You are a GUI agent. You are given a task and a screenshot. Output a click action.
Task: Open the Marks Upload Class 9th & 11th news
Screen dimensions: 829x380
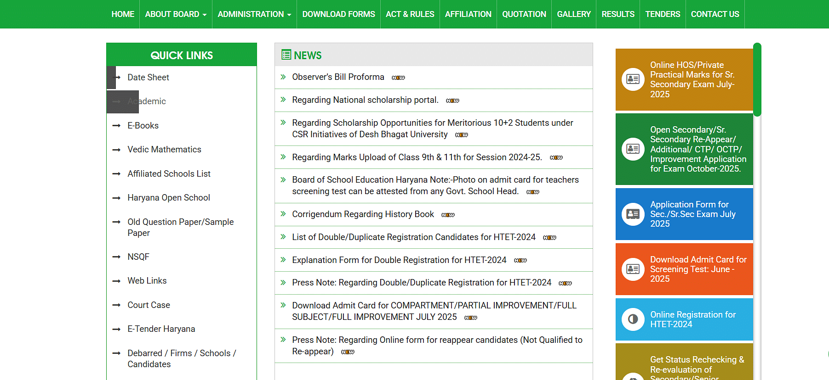click(x=417, y=157)
